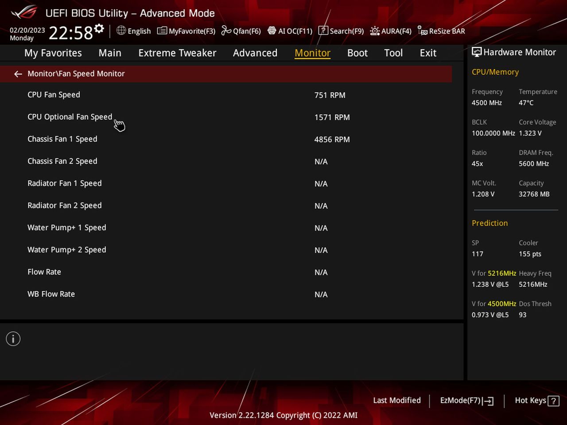Click the SP value 117
This screenshot has width=567, height=425.
[478, 254]
